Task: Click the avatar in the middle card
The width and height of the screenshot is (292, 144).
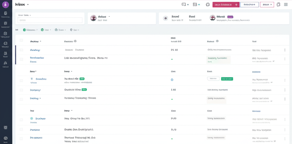Action: click(93, 18)
